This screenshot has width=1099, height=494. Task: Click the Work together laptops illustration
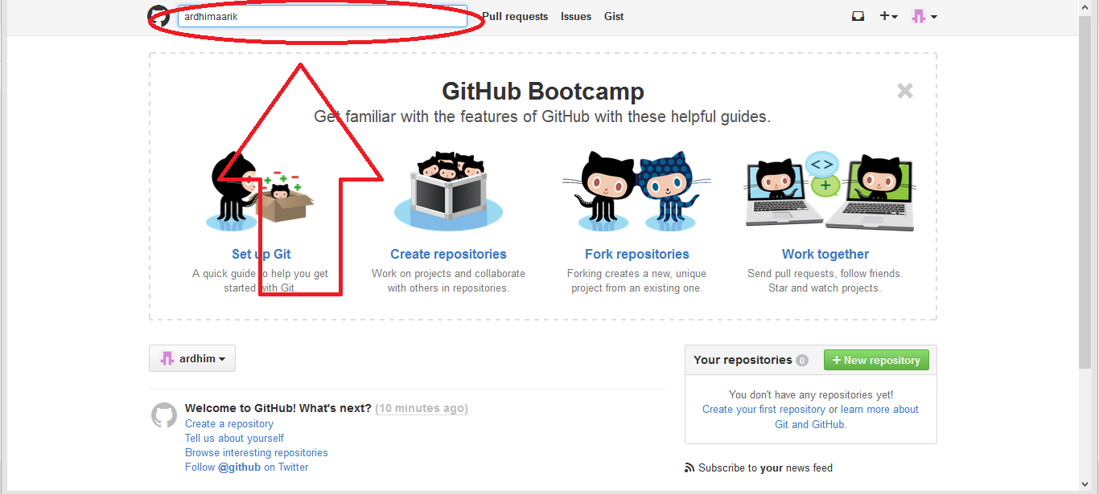pyautogui.click(x=829, y=191)
